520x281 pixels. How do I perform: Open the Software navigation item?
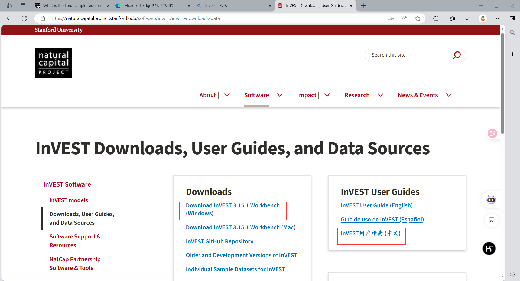pyautogui.click(x=256, y=95)
